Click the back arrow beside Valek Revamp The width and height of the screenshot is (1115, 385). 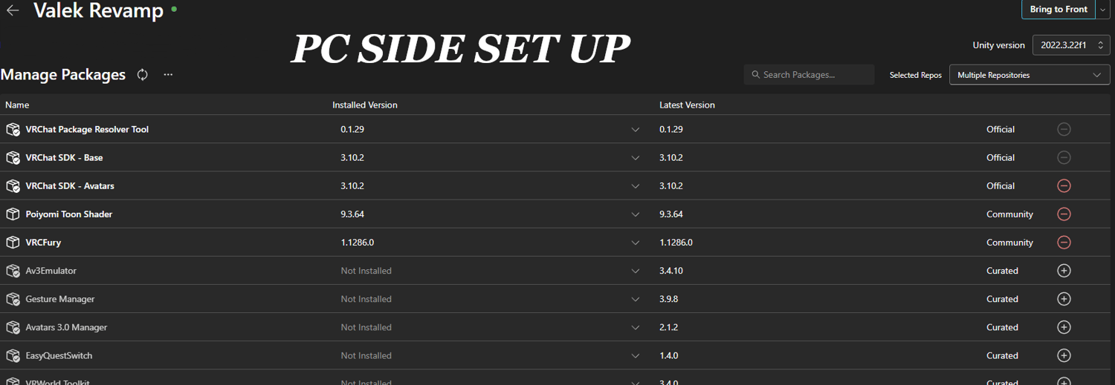13,11
